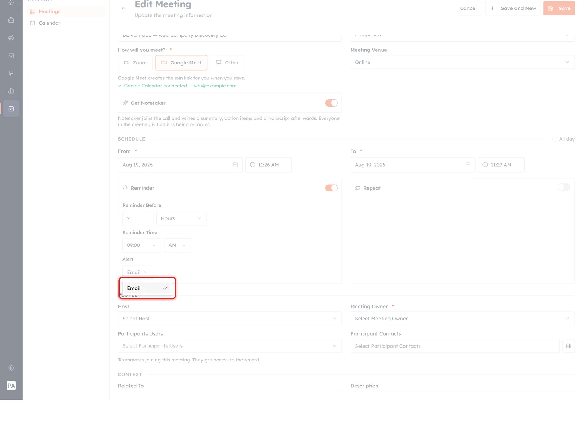Open the home icon in sidebar
This screenshot has height=427, width=583.
pyautogui.click(x=11, y=3)
